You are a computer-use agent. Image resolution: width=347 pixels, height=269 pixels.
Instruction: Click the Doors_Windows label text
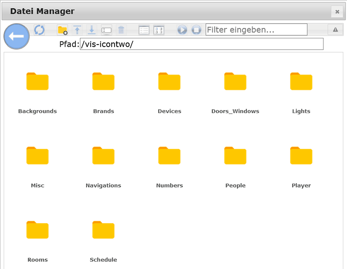coord(235,111)
